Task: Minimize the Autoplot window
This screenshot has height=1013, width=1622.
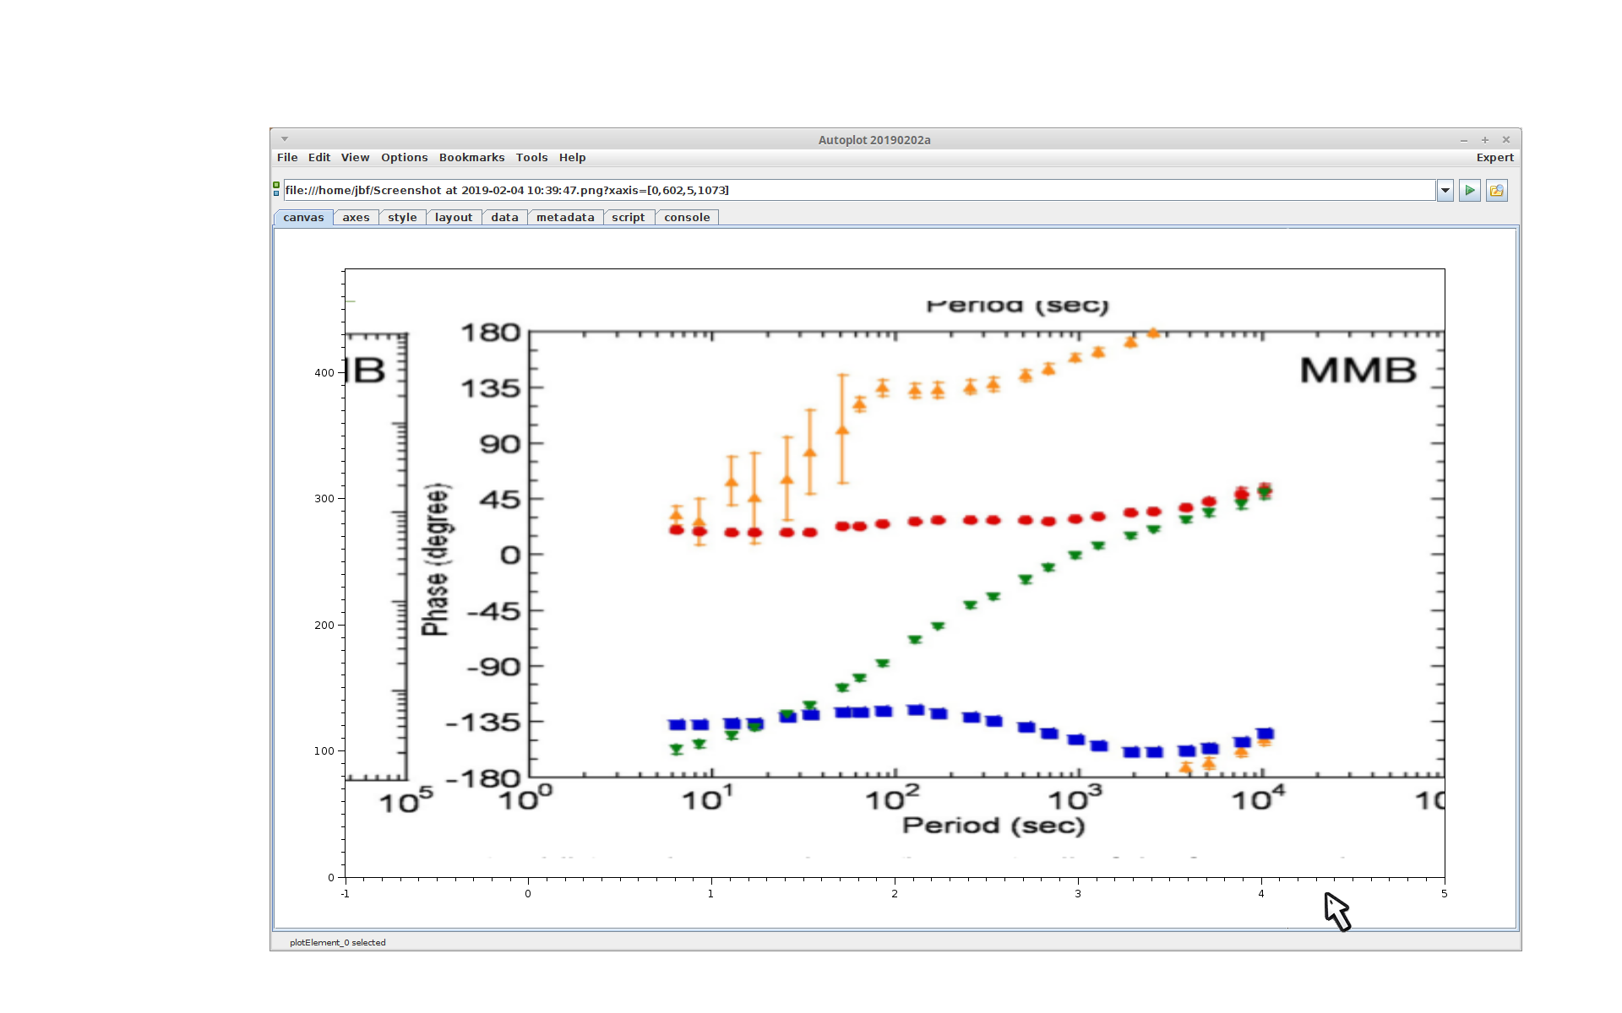Action: click(x=1464, y=140)
